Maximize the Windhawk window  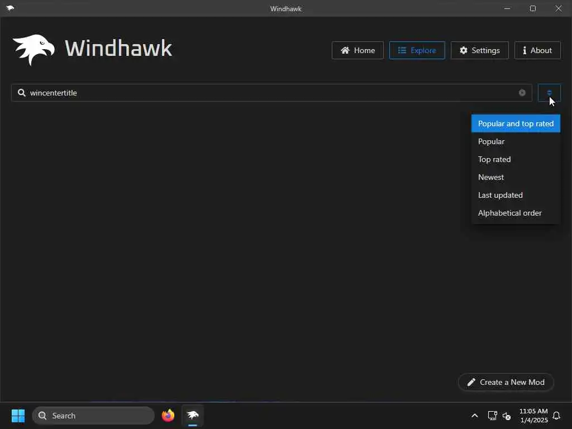(x=533, y=8)
